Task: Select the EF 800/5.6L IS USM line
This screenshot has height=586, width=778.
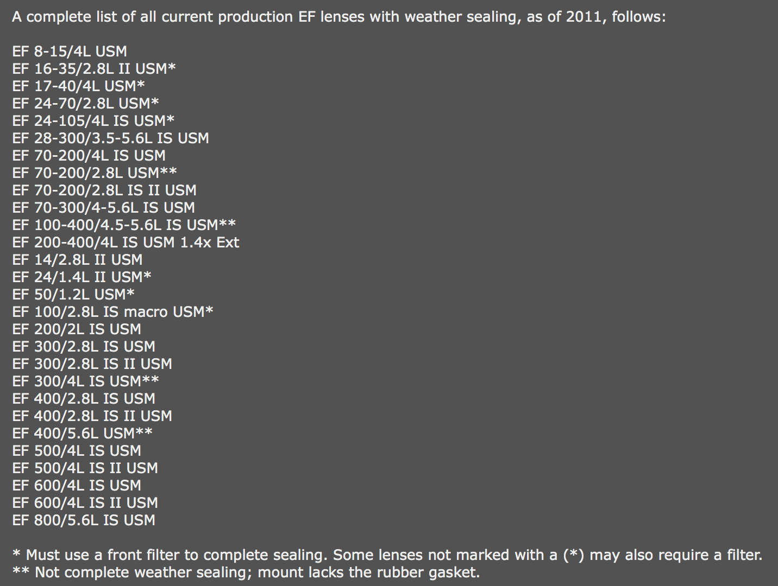Action: click(84, 520)
